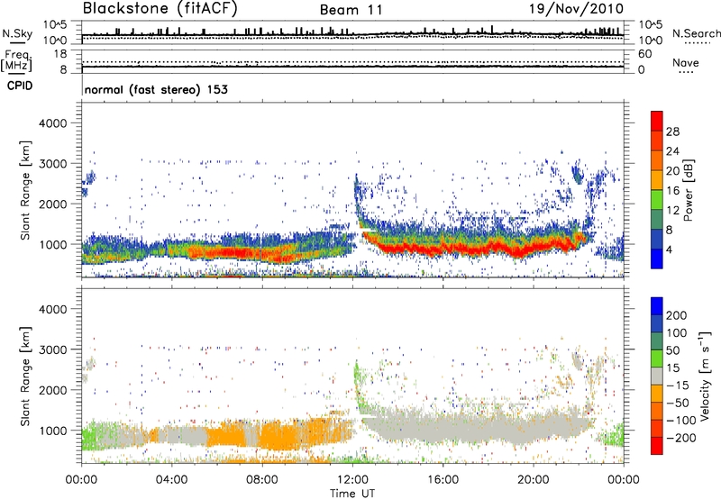Select the '200' label on velocity colorbar
Viewport: 721px width, 499px height.
pyautogui.click(x=677, y=315)
